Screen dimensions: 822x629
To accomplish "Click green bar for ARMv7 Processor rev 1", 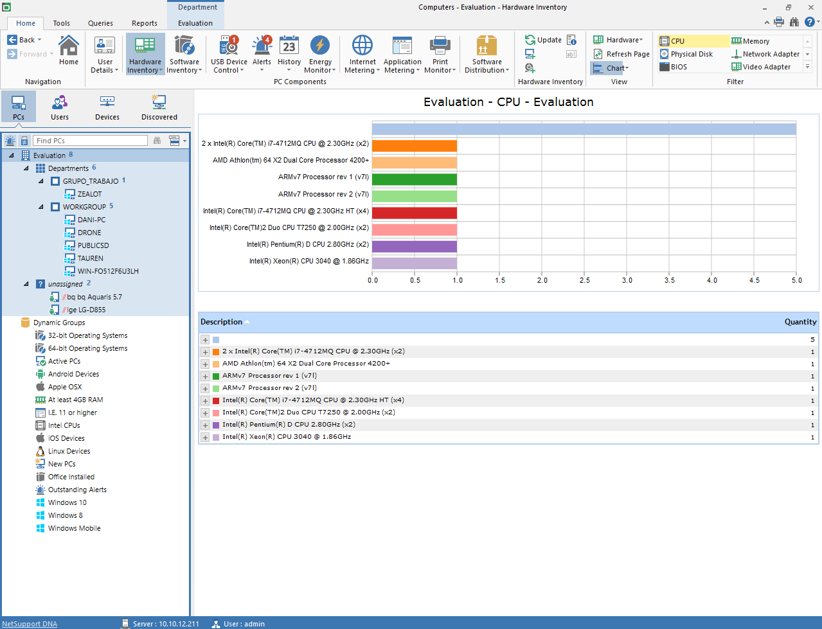I will (415, 179).
